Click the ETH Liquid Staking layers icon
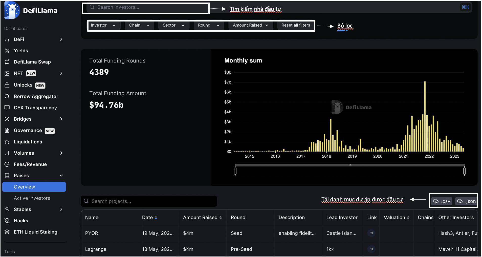This screenshot has height=257, width=482. 7,232
